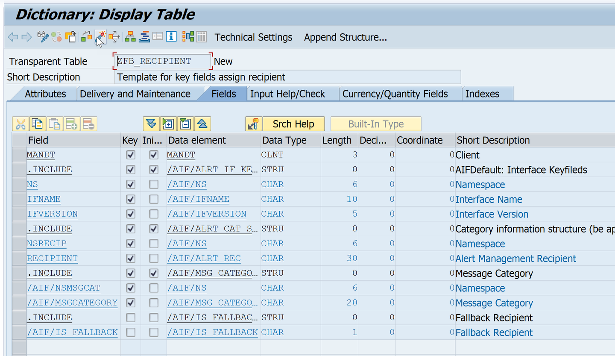Click the Data element column header
The height and width of the screenshot is (356, 615).
tap(214, 140)
